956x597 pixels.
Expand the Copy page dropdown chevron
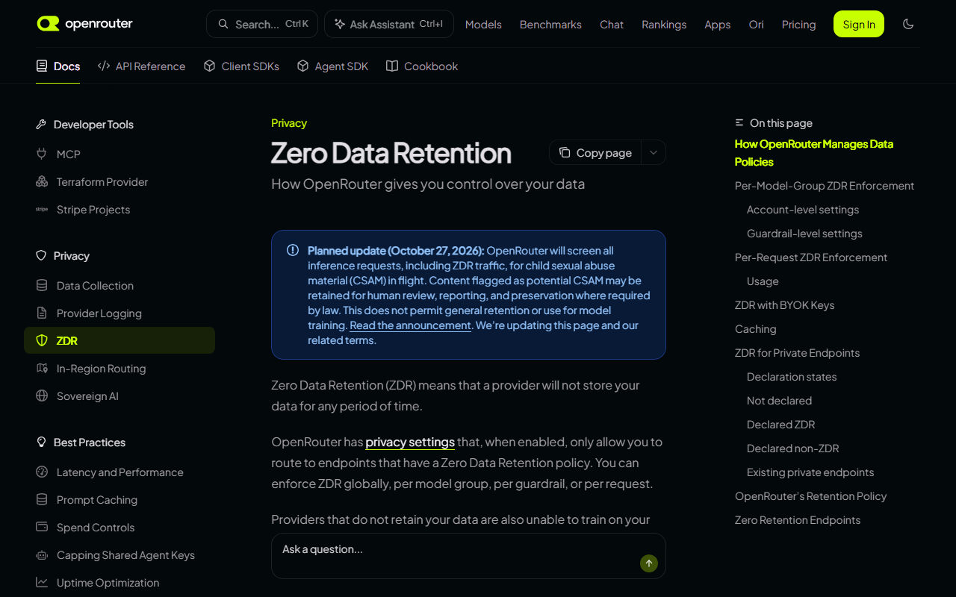pyautogui.click(x=654, y=152)
